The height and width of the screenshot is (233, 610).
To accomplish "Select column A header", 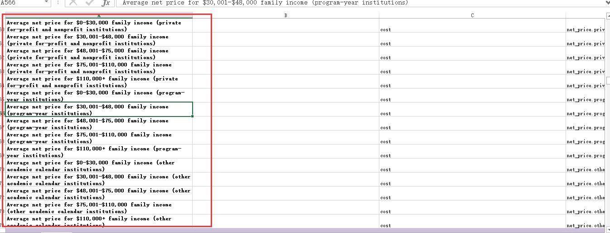I will [99, 16].
